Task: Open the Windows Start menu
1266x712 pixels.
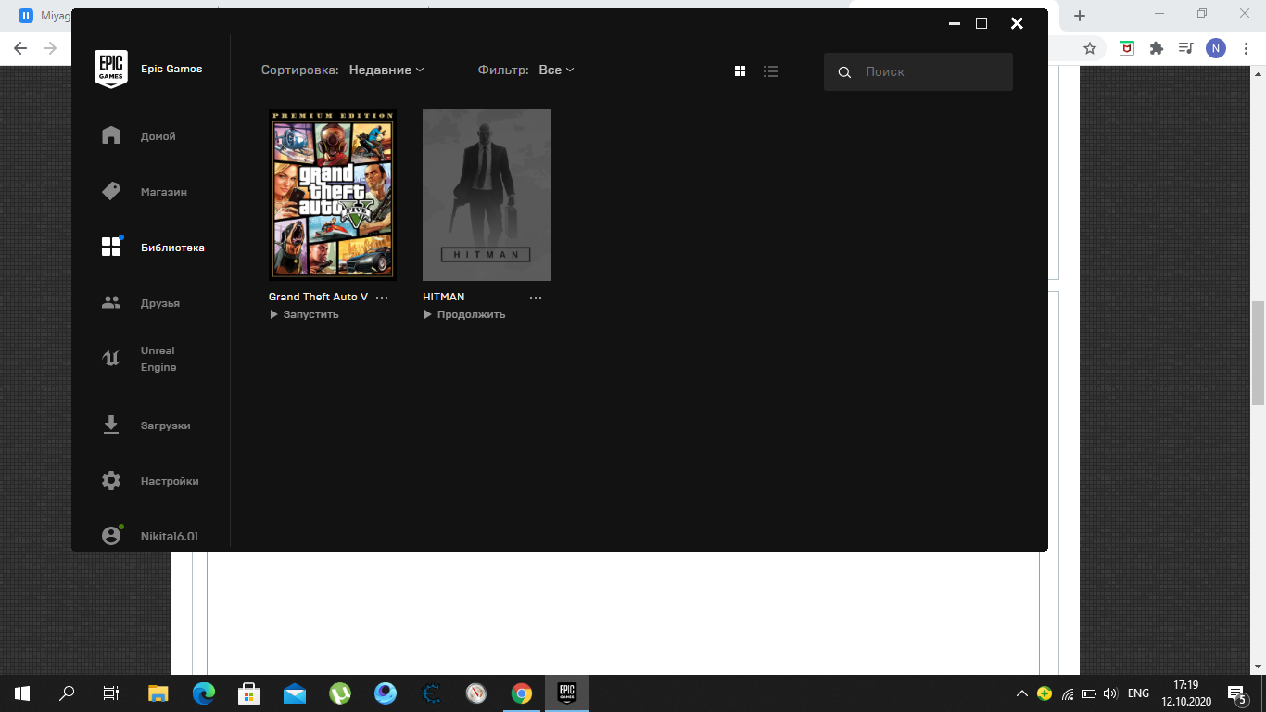Action: [x=22, y=693]
